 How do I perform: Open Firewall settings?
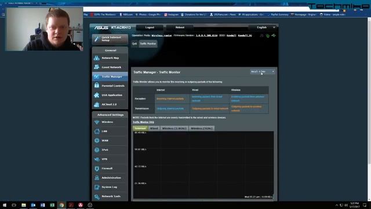pos(110,168)
